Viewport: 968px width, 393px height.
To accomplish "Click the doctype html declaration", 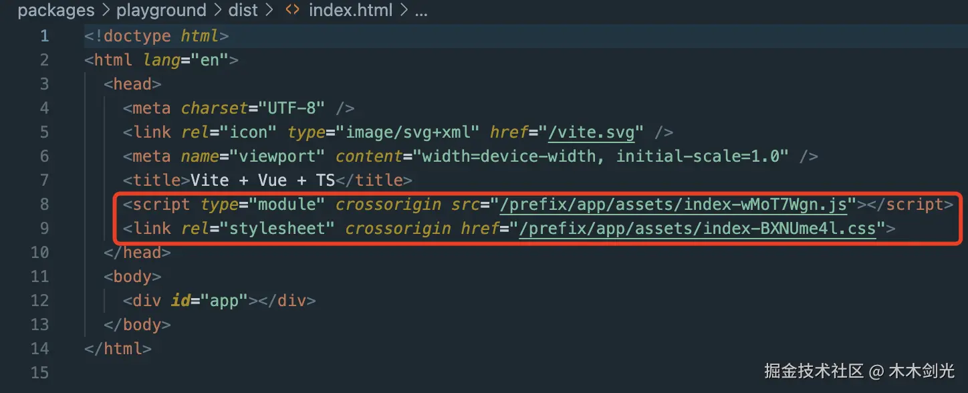I will (x=156, y=36).
